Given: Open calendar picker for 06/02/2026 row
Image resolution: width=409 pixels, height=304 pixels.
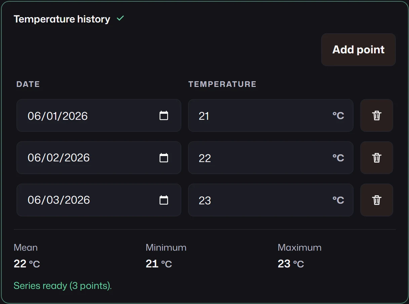Looking at the screenshot, I should click(x=163, y=158).
